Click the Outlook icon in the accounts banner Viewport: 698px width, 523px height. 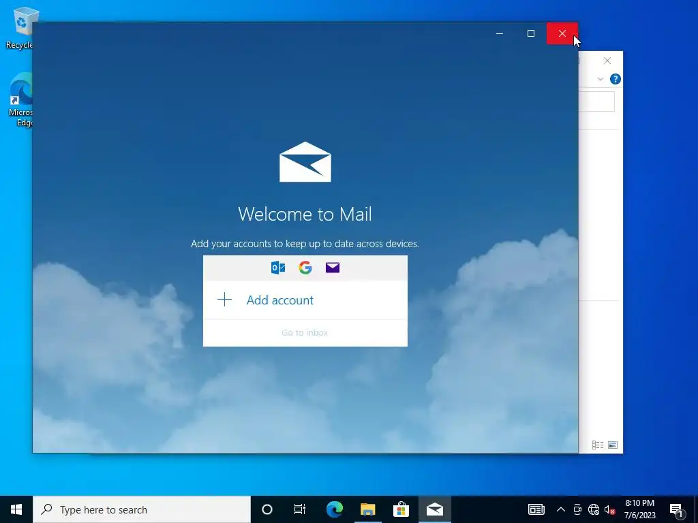pyautogui.click(x=278, y=268)
